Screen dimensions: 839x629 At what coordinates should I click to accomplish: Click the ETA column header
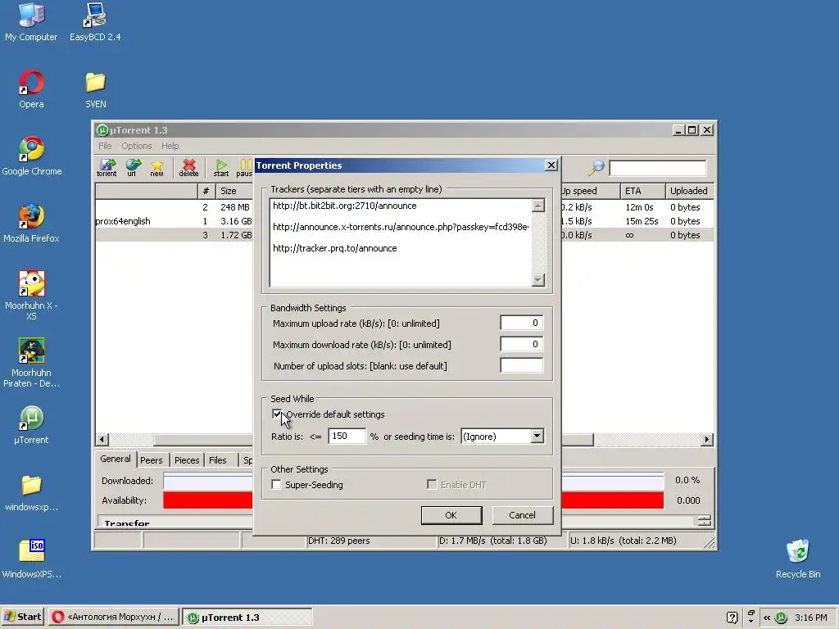click(x=642, y=191)
